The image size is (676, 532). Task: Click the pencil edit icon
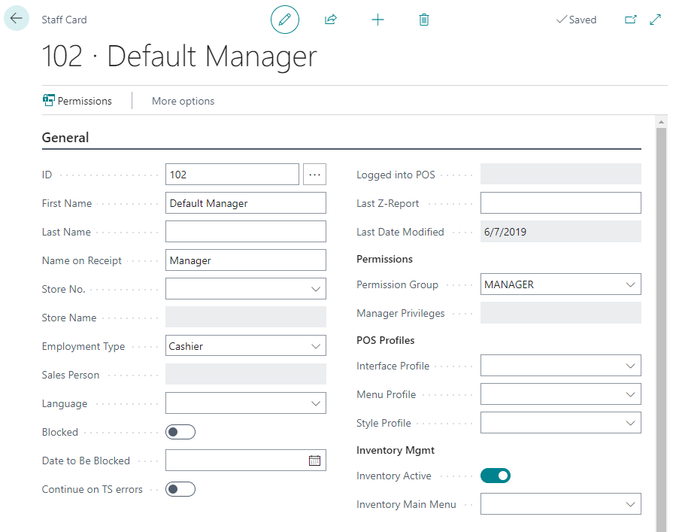(x=284, y=20)
